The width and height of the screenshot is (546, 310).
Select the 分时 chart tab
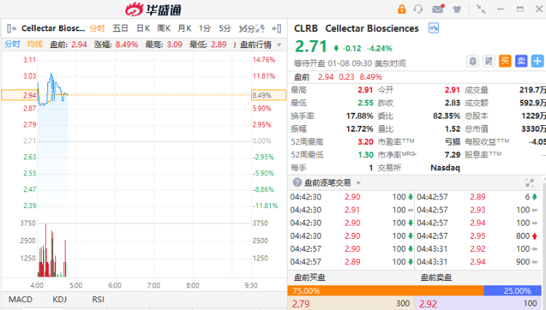pos(97,28)
